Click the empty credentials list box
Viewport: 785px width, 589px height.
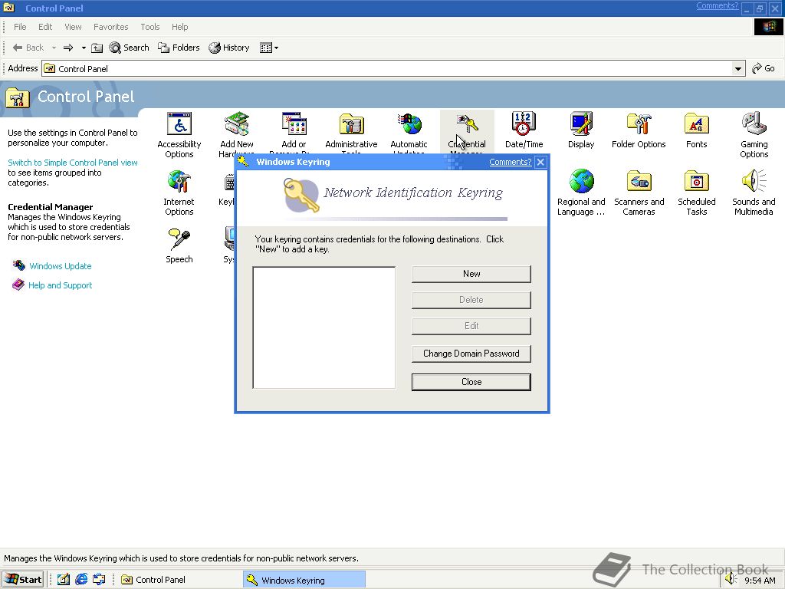[324, 327]
